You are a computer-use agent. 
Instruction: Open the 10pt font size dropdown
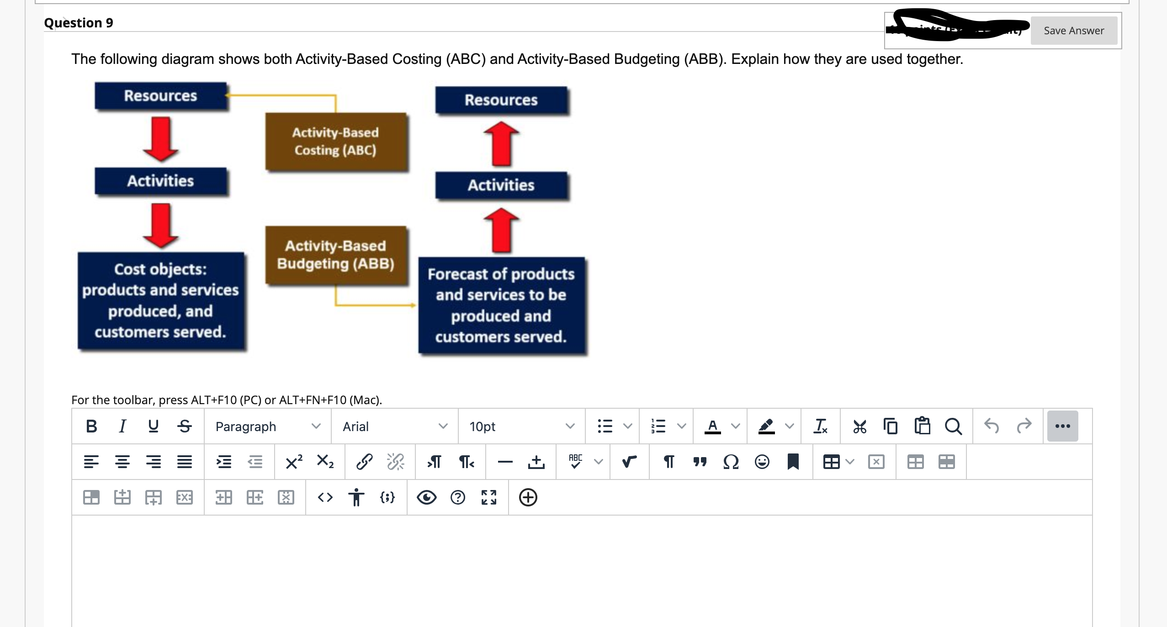point(521,426)
